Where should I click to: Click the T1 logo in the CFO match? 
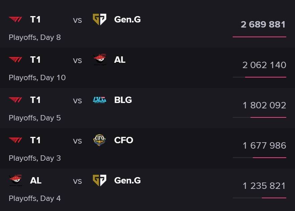point(15,140)
